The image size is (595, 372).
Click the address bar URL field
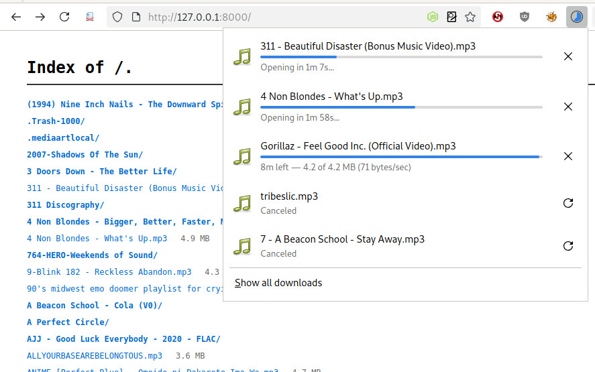click(x=268, y=17)
